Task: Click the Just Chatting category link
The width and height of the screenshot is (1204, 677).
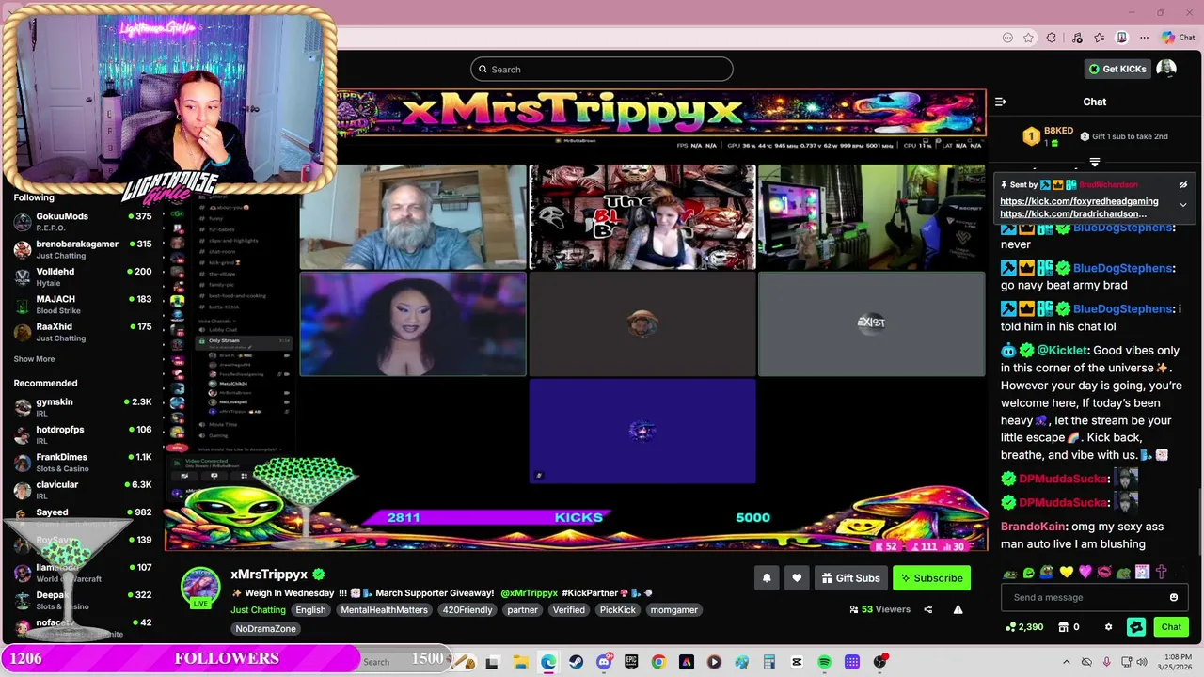Action: 258,610
